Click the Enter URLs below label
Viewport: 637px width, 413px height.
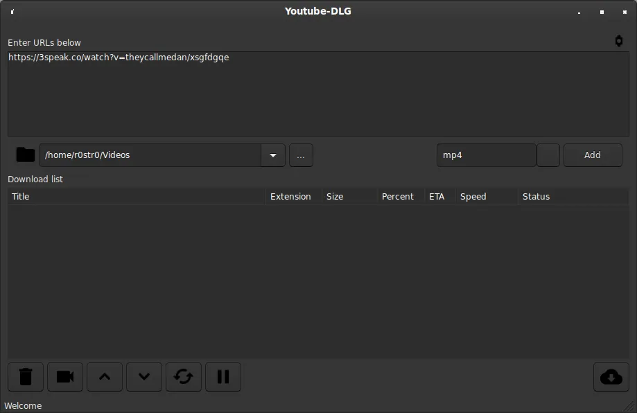[44, 43]
